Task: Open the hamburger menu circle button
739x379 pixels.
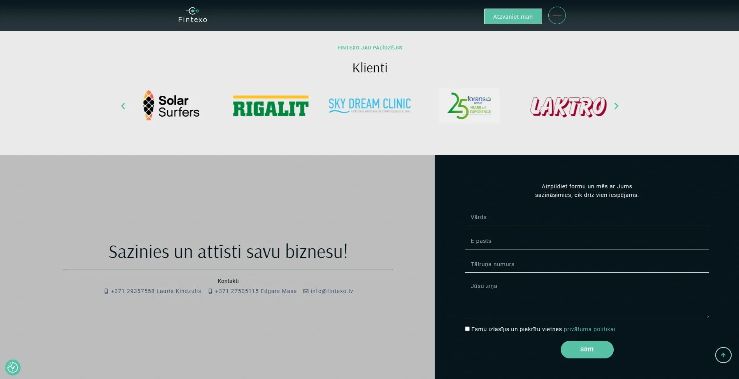Action: click(x=557, y=16)
